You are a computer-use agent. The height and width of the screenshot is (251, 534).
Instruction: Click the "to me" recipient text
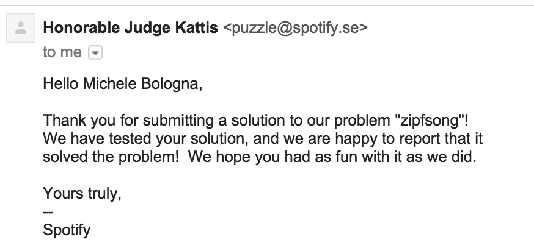coord(62,52)
